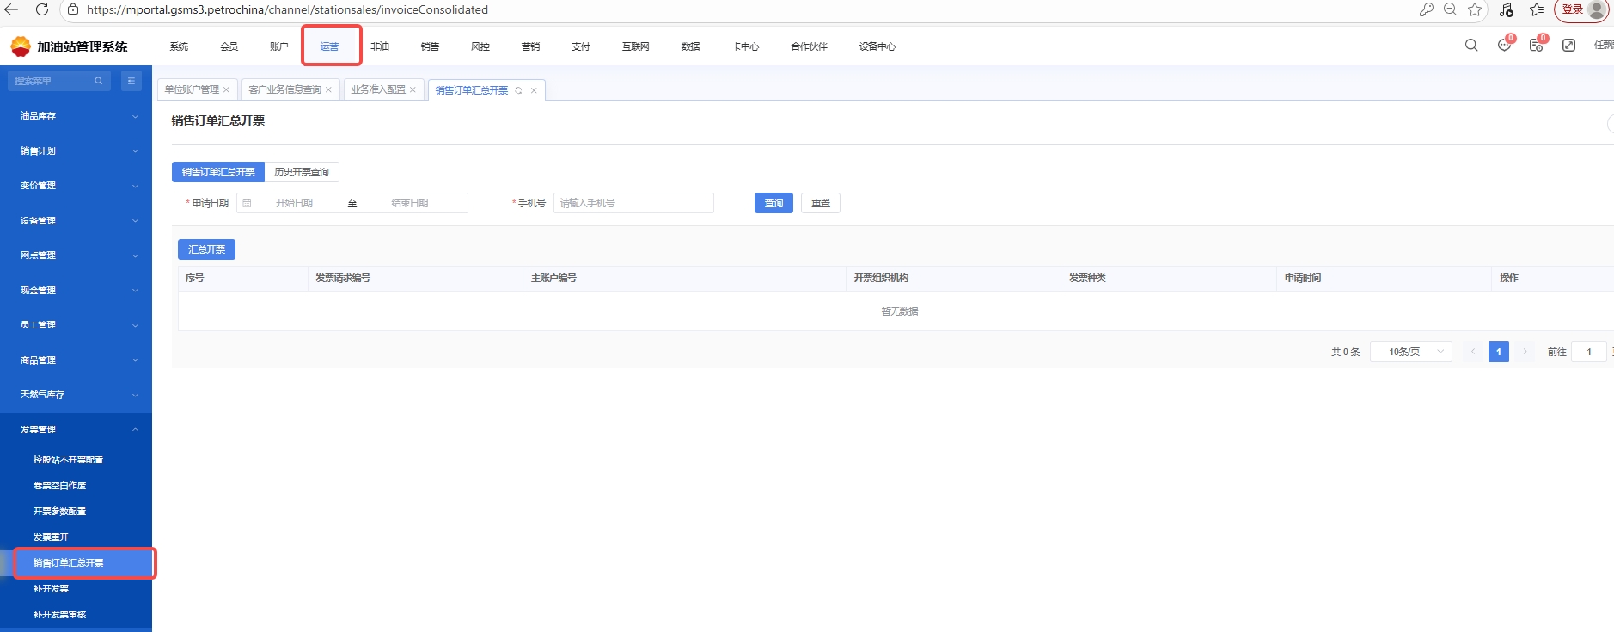This screenshot has width=1614, height=632.
Task: Click the 手机号 input field
Action: 633,203
